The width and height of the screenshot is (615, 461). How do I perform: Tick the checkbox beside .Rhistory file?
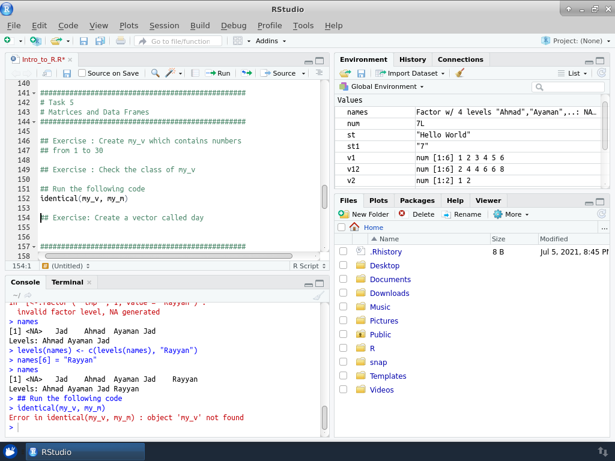pos(343,252)
